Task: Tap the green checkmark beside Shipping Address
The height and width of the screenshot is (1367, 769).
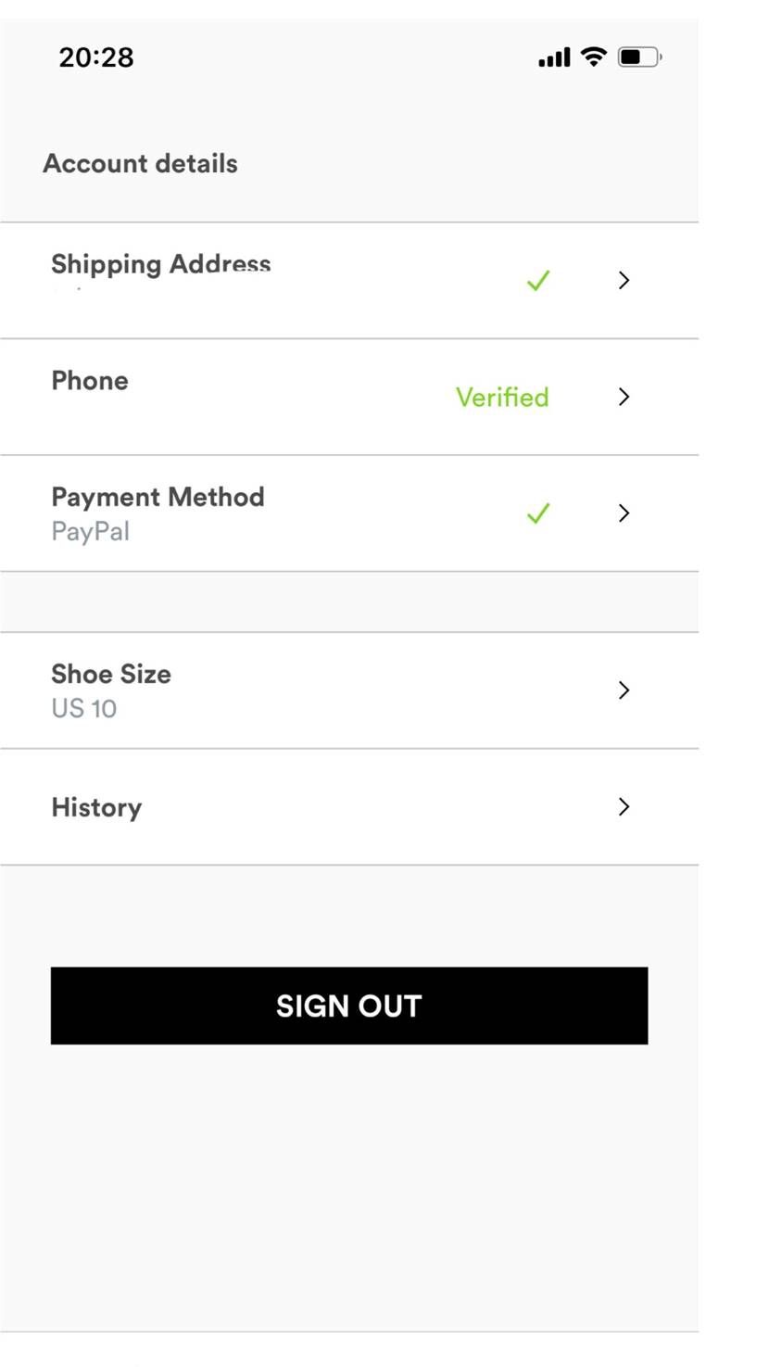Action: 538,280
